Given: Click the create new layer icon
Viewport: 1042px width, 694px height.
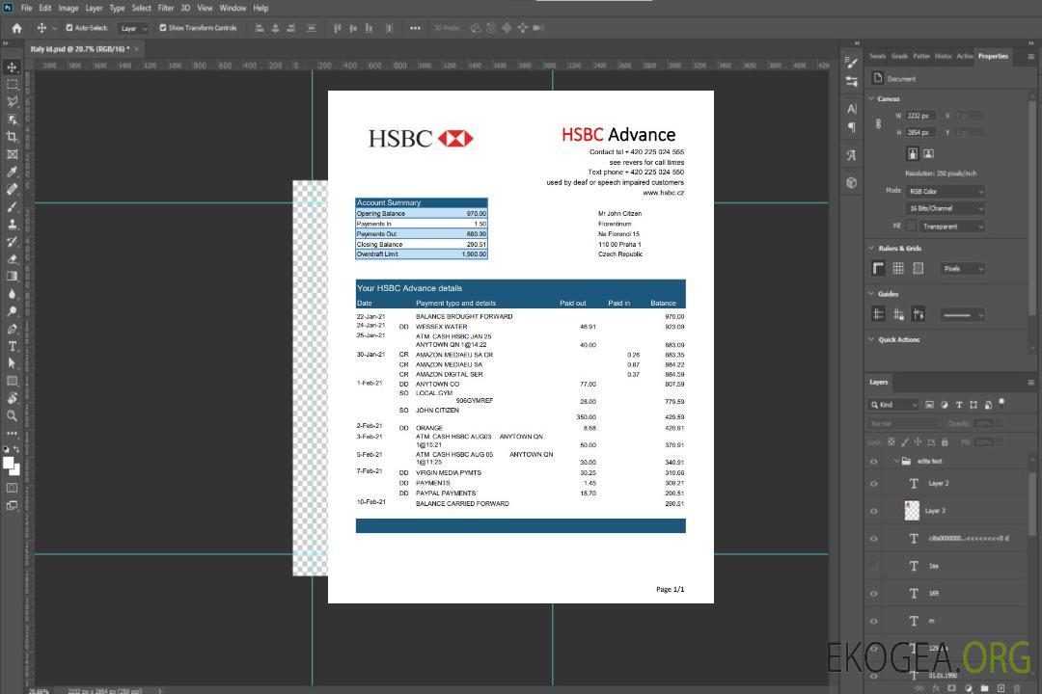Looking at the screenshot, I should 1001,688.
